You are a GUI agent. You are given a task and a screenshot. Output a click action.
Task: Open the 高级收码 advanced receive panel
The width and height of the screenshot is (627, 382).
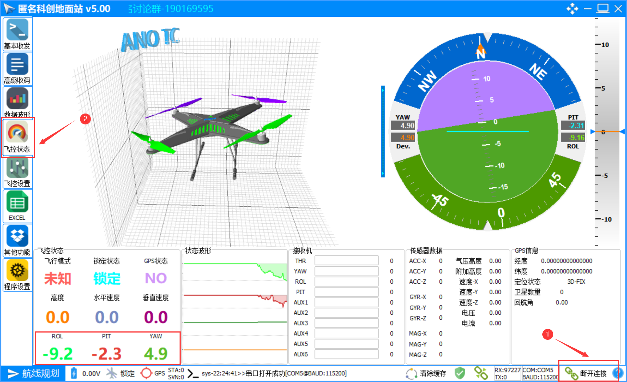tap(17, 68)
